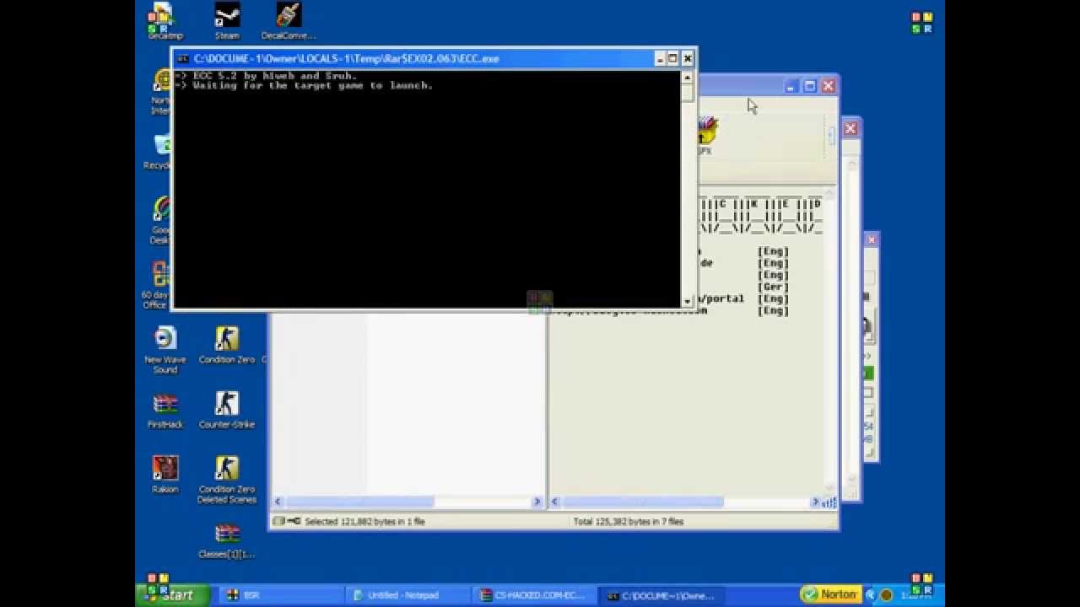Open the Rakion desktop shortcut
Screen dimensions: 1080x607
pyautogui.click(x=165, y=475)
